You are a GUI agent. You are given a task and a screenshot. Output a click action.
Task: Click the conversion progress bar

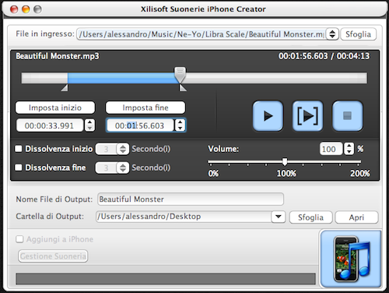166,278
